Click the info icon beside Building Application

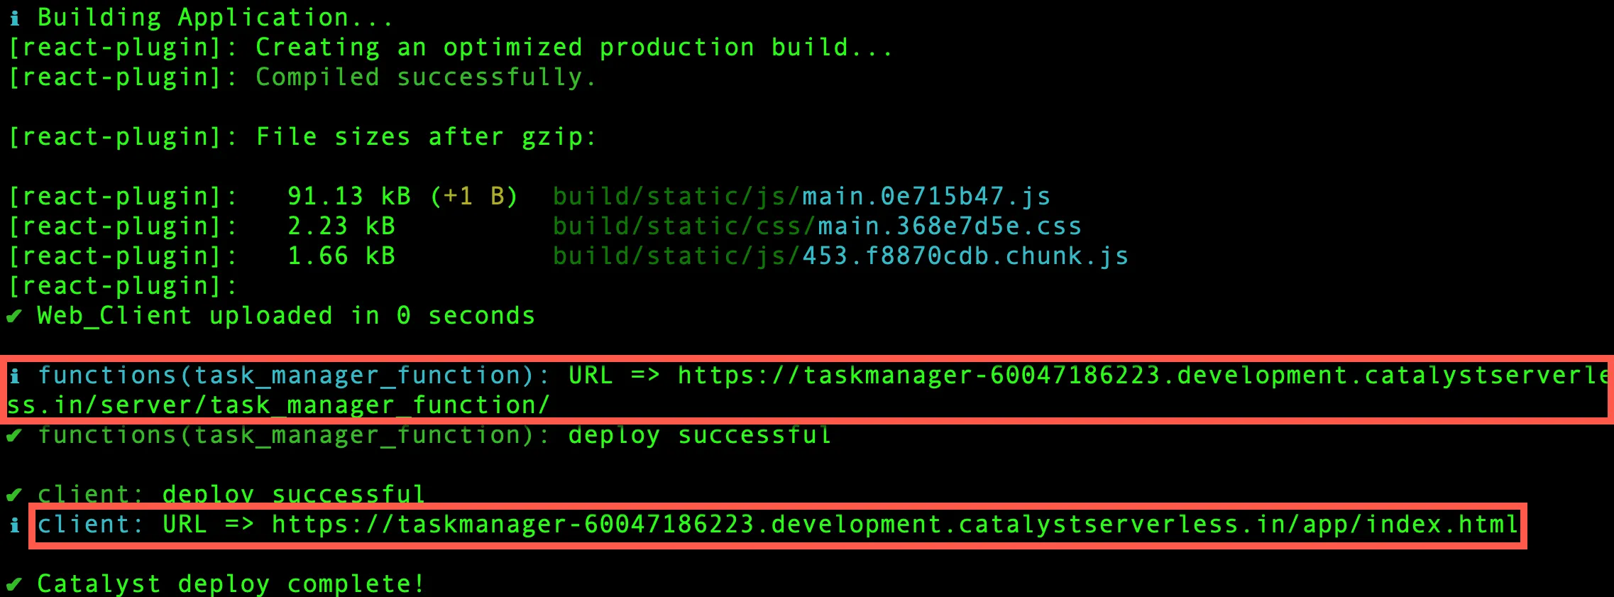pos(14,18)
